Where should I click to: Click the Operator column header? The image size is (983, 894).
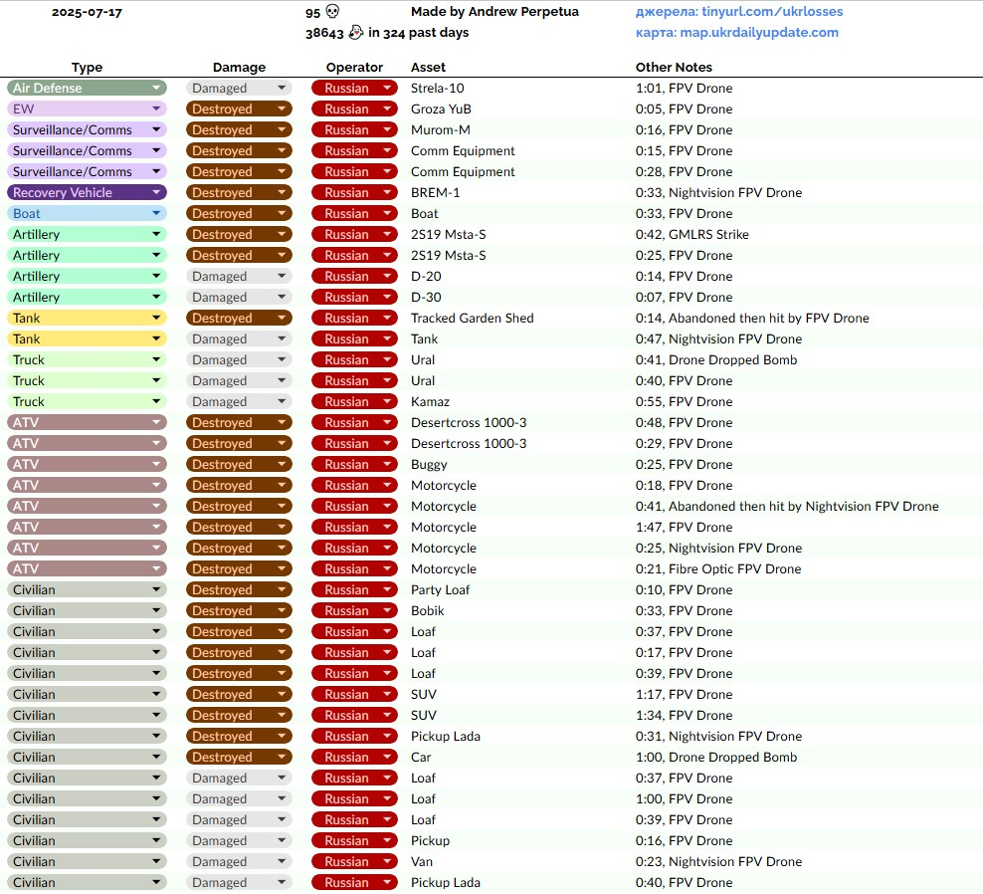[354, 67]
